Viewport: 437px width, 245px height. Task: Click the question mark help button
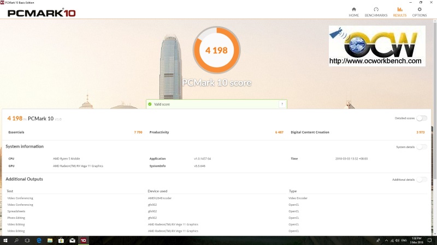[x=282, y=104]
